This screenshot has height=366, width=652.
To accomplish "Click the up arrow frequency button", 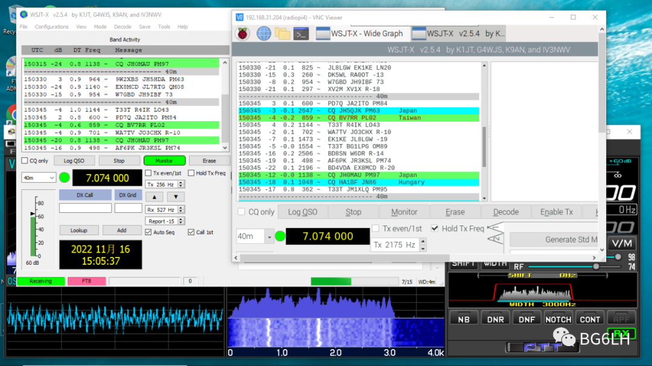I will [x=155, y=197].
